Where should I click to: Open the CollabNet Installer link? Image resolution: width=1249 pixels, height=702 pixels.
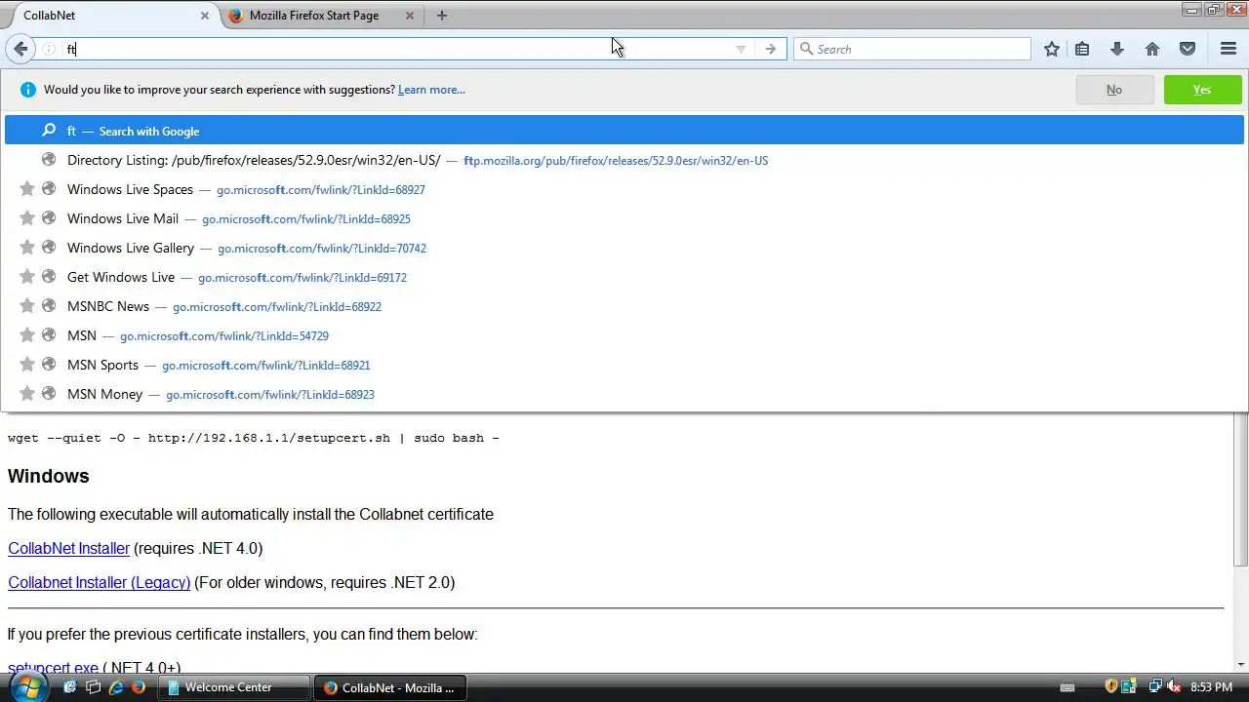68,548
